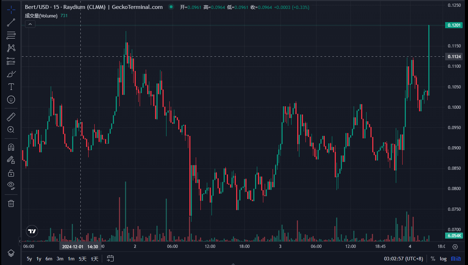This screenshot has width=468, height=265.
Task: Click the TradingView logo on chart
Action: (x=32, y=231)
